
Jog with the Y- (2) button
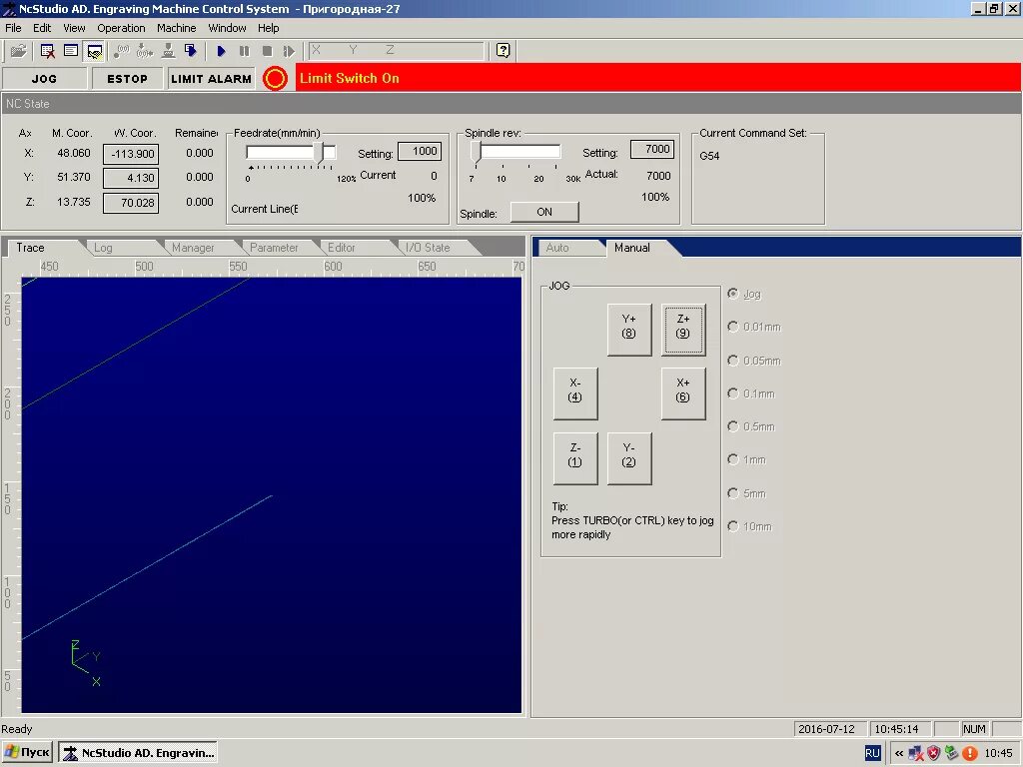(x=629, y=458)
